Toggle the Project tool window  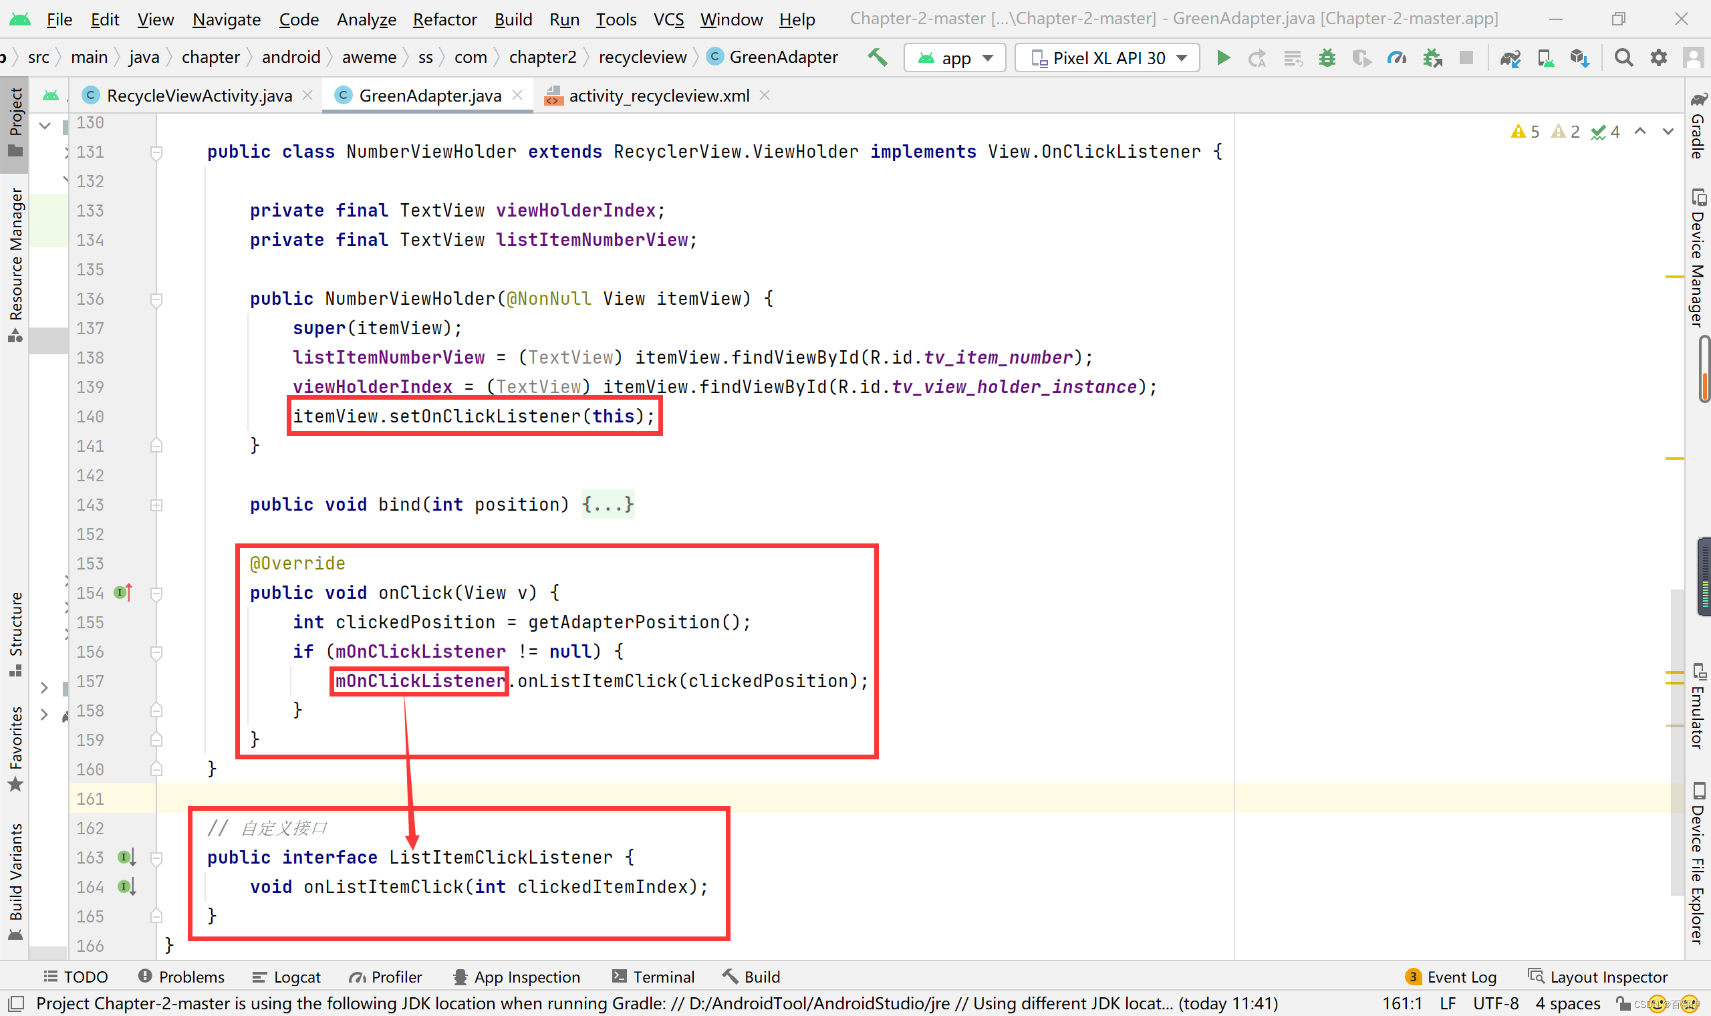15,122
